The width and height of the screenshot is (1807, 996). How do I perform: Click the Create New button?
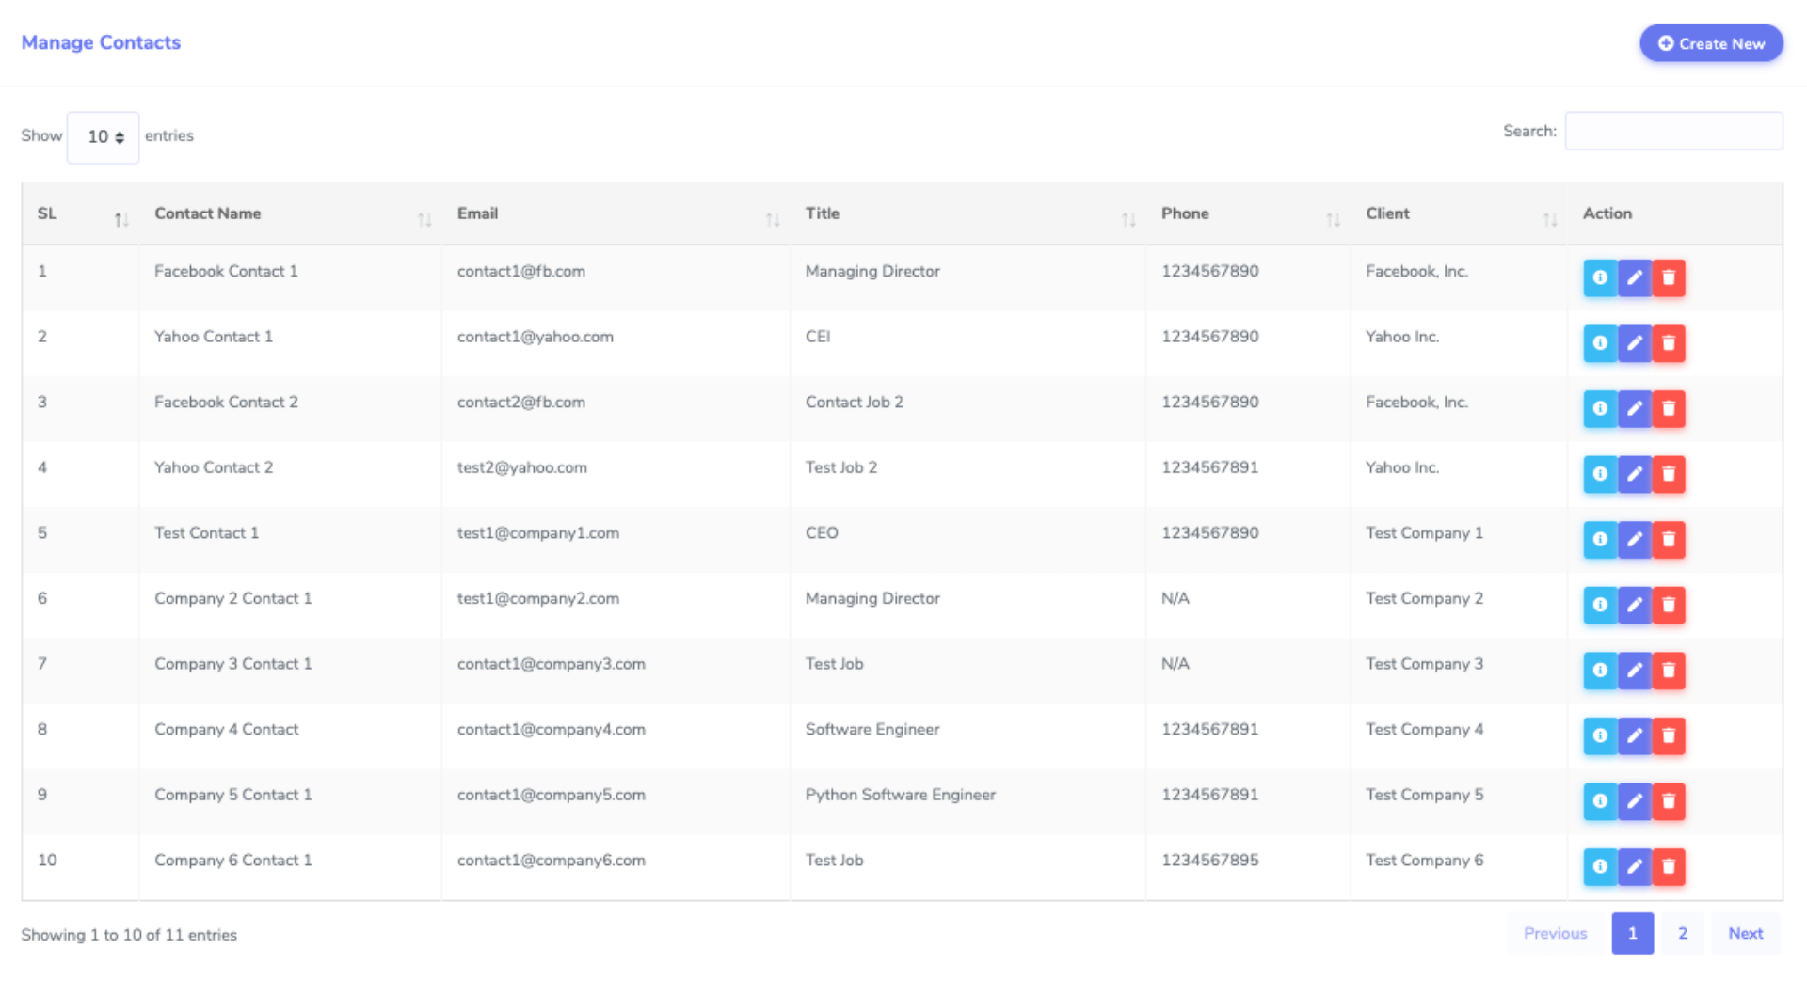1711,42
